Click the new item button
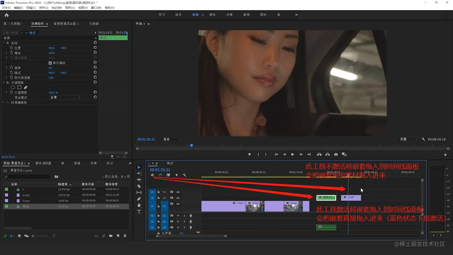The image size is (453, 255). [118, 236]
